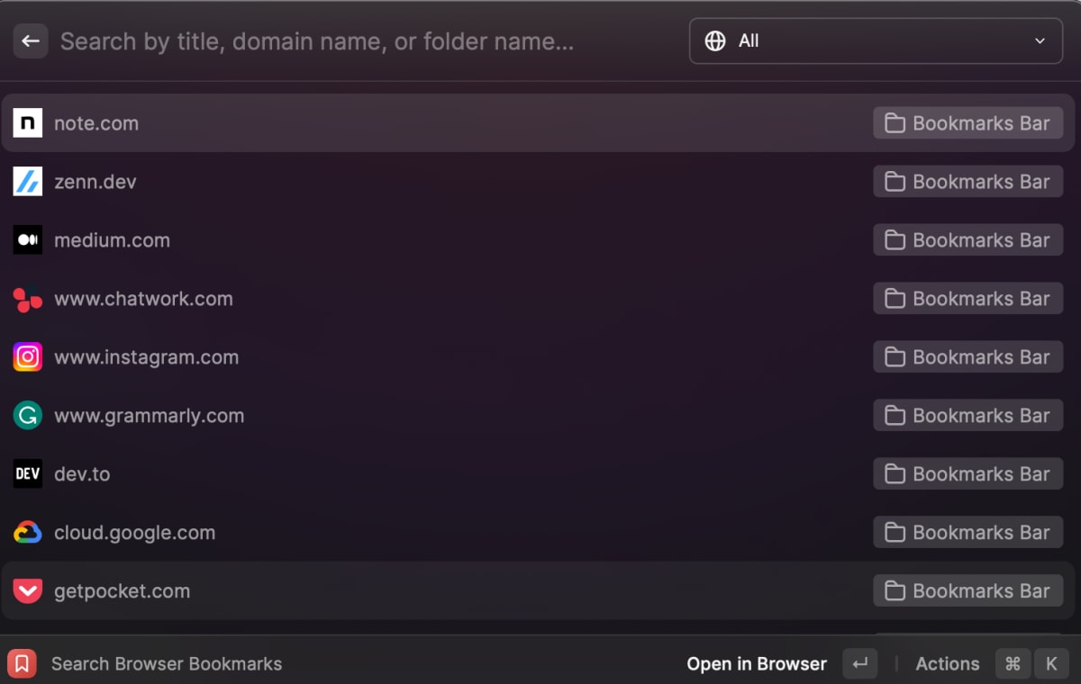Click the Grammarly favicon
The width and height of the screenshot is (1081, 684).
coord(28,416)
